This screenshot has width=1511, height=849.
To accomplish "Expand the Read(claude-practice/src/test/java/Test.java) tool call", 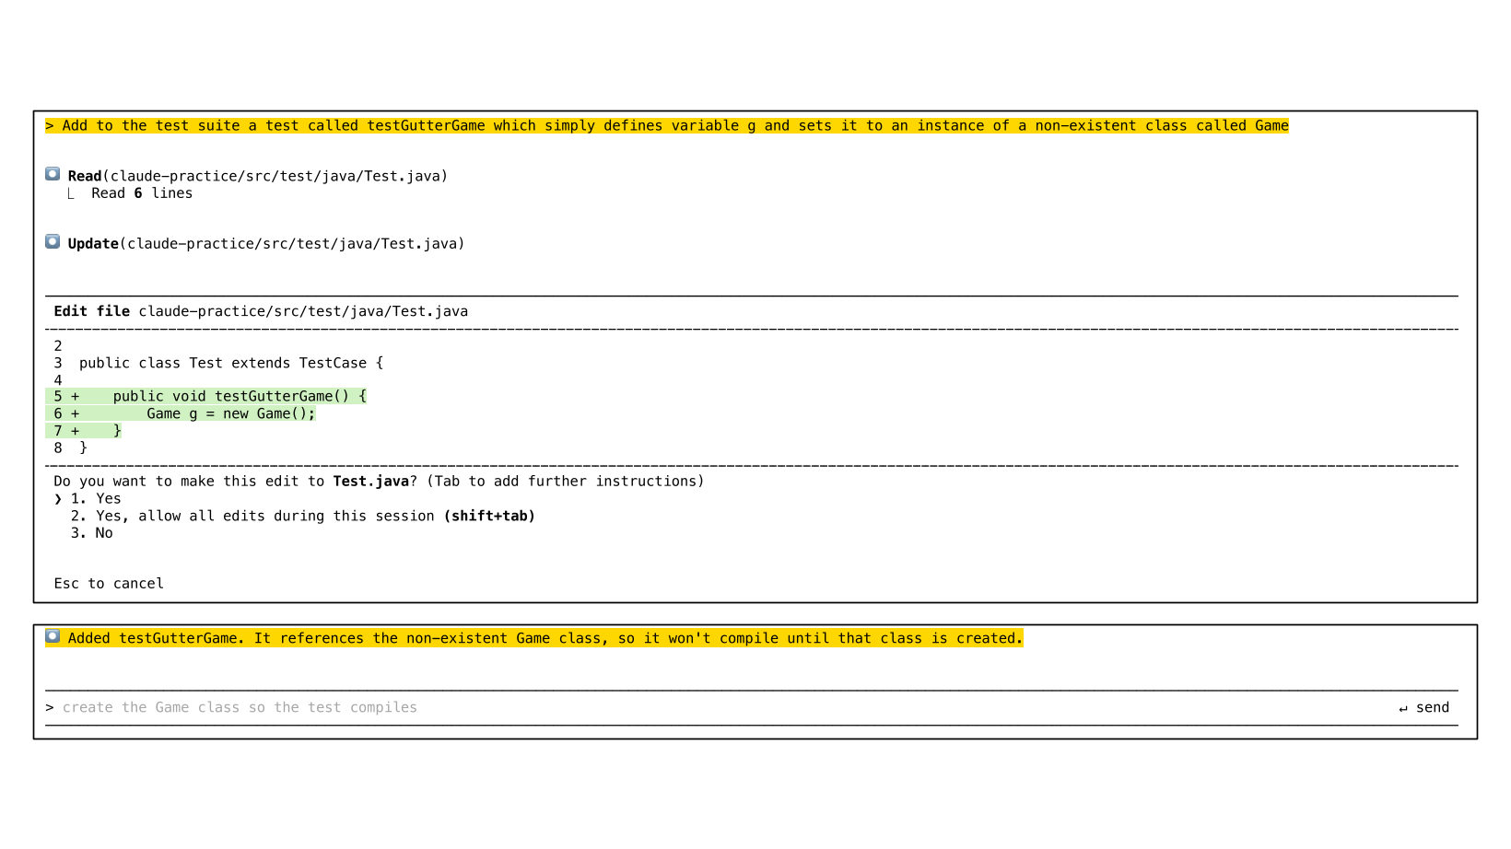I will (258, 176).
